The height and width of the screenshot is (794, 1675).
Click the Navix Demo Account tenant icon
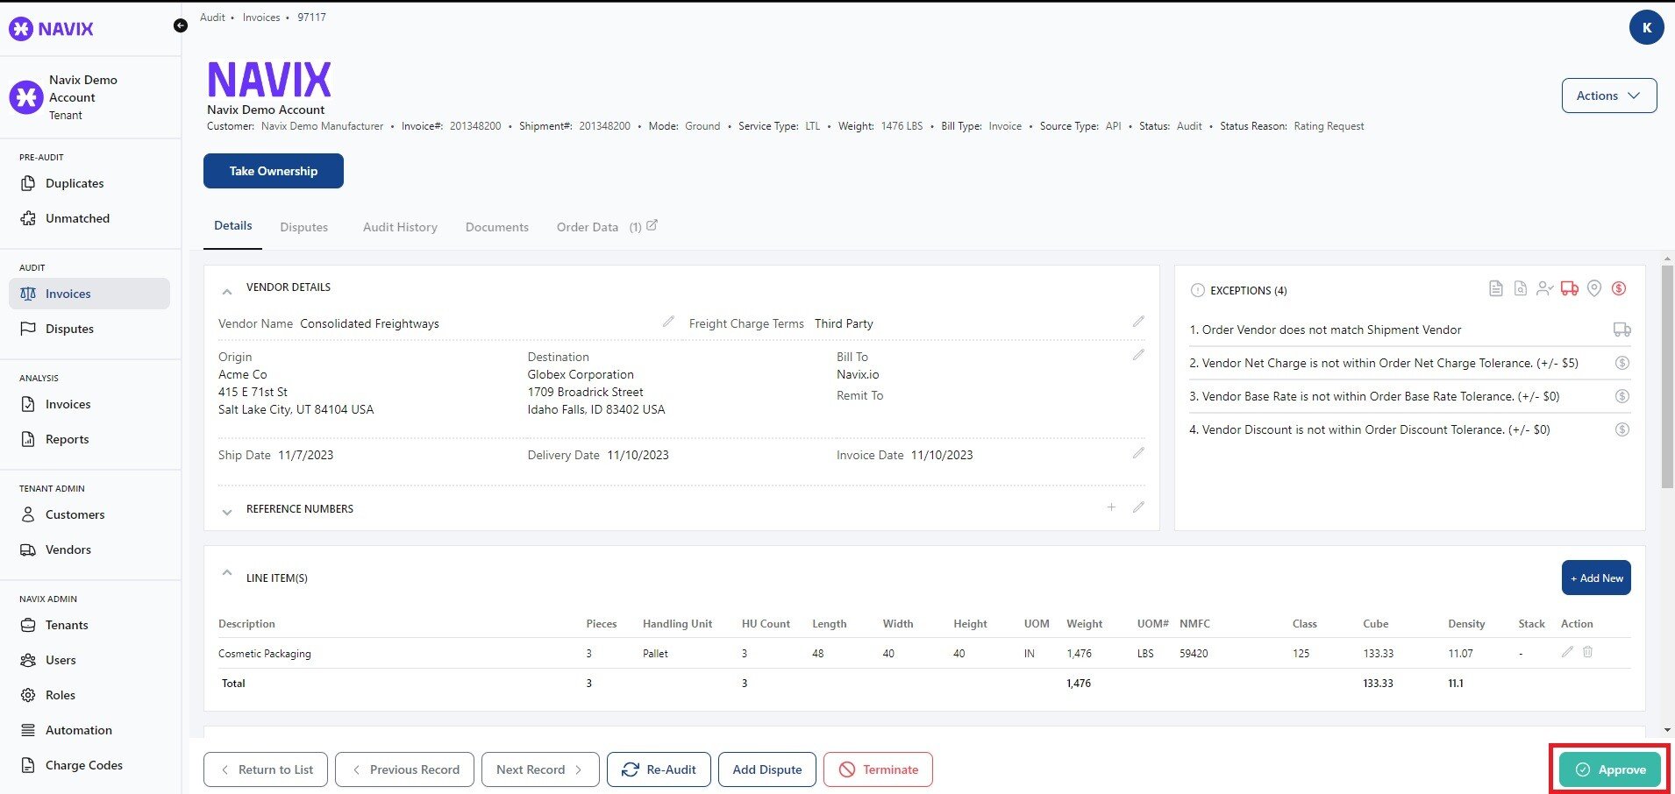[x=26, y=96]
